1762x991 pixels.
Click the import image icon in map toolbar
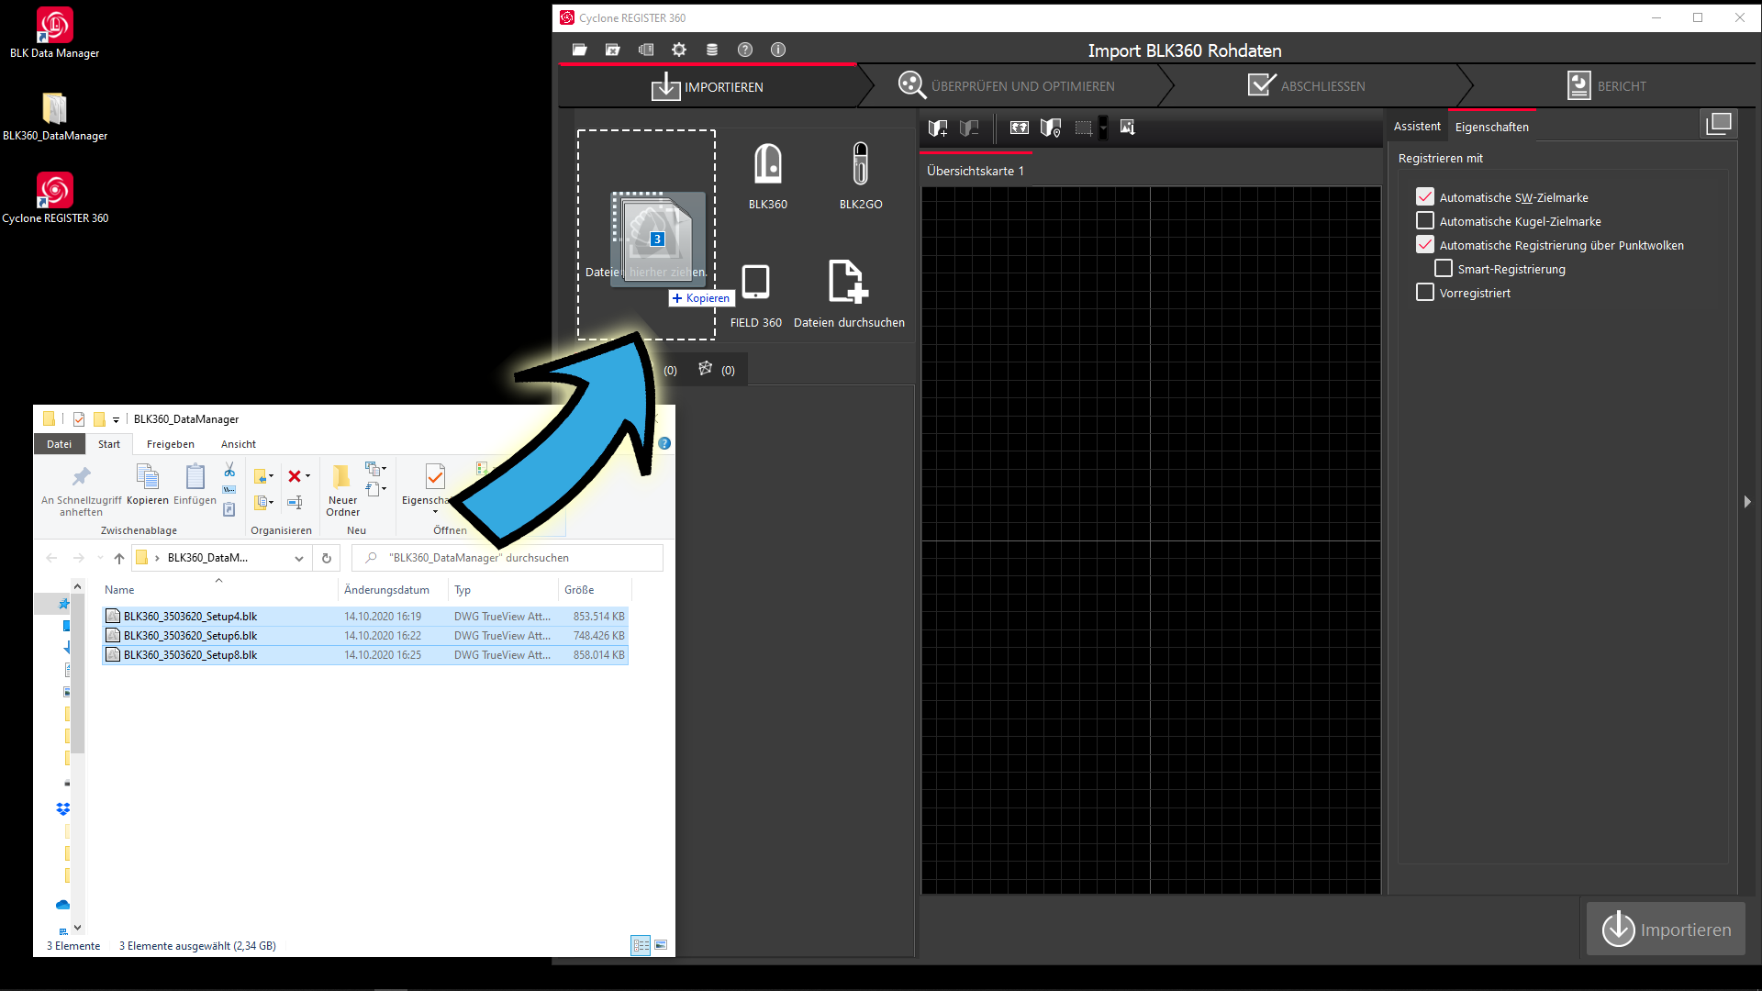click(1128, 128)
